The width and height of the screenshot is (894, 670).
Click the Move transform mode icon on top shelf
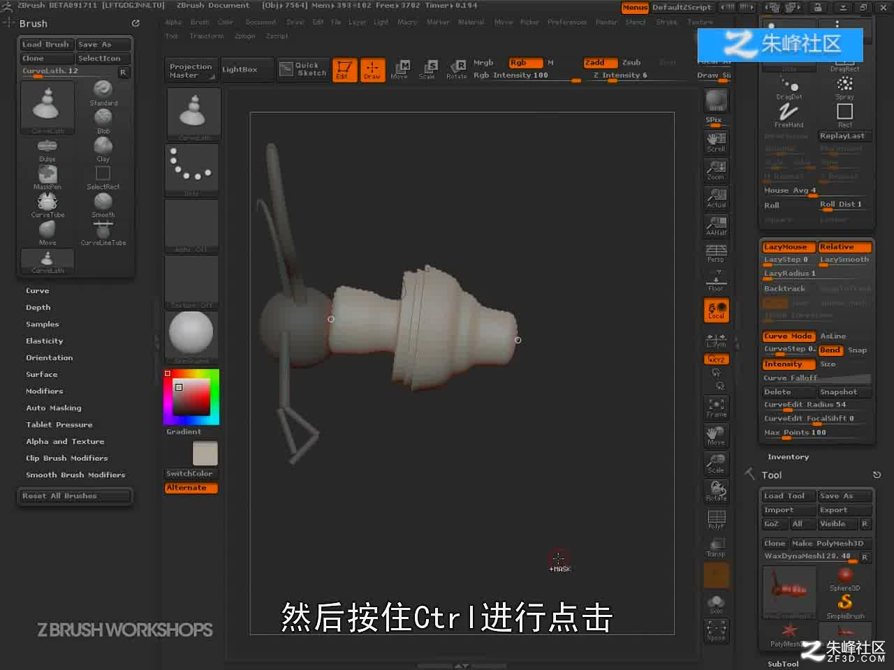tap(400, 69)
